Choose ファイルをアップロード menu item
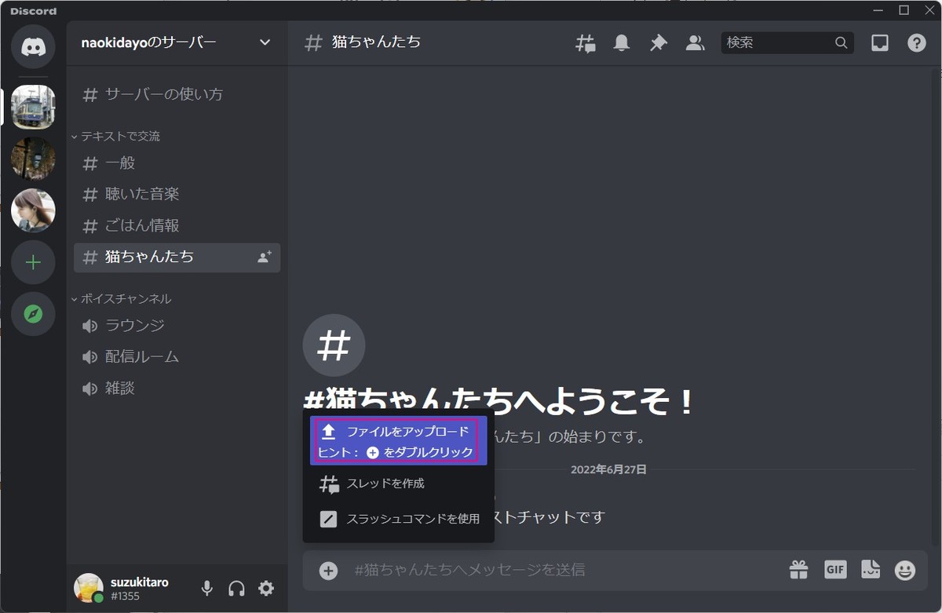Image resolution: width=942 pixels, height=613 pixels. 399,441
